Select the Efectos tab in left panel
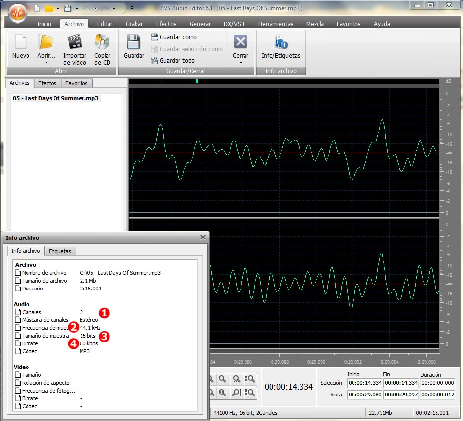The image size is (463, 421). pyautogui.click(x=48, y=83)
